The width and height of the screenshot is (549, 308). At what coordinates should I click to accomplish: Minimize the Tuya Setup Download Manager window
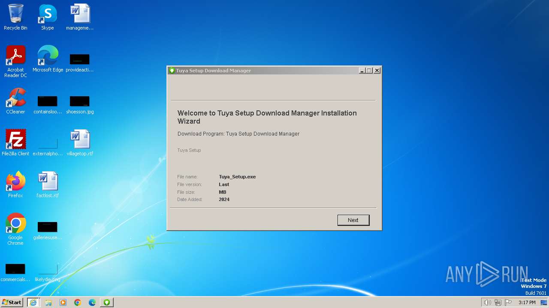tap(362, 71)
